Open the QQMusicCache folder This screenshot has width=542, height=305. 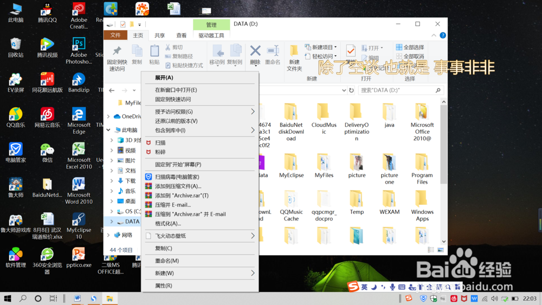[291, 206]
